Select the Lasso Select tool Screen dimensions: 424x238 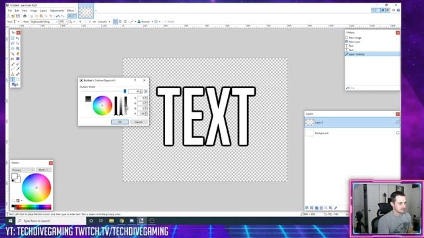coord(13,43)
